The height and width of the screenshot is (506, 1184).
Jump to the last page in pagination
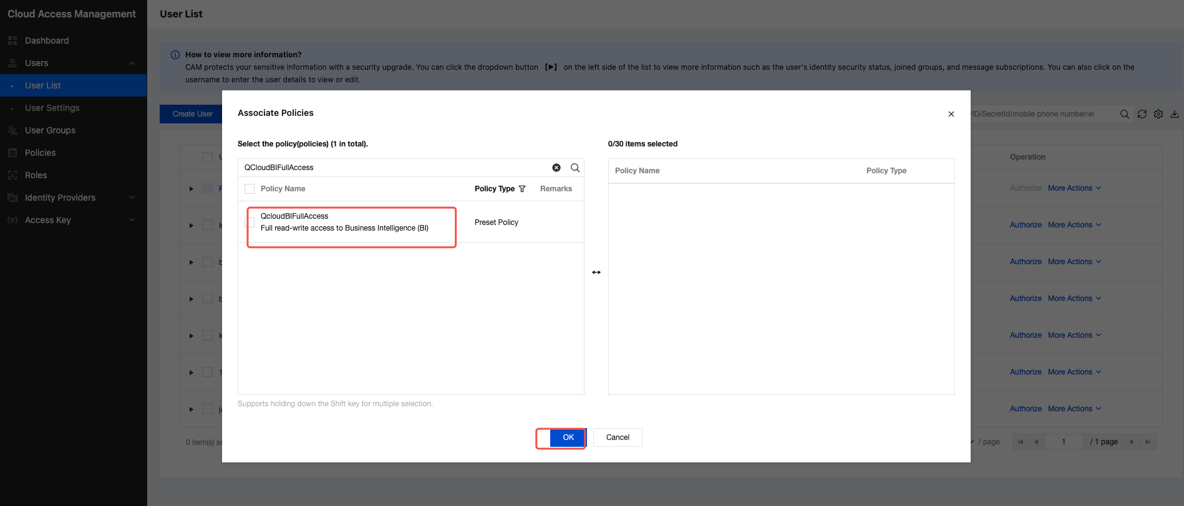point(1148,442)
